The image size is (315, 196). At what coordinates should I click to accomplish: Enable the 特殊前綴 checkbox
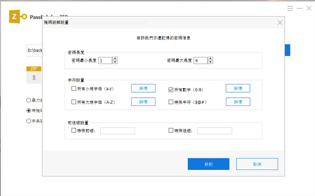(x=74, y=130)
